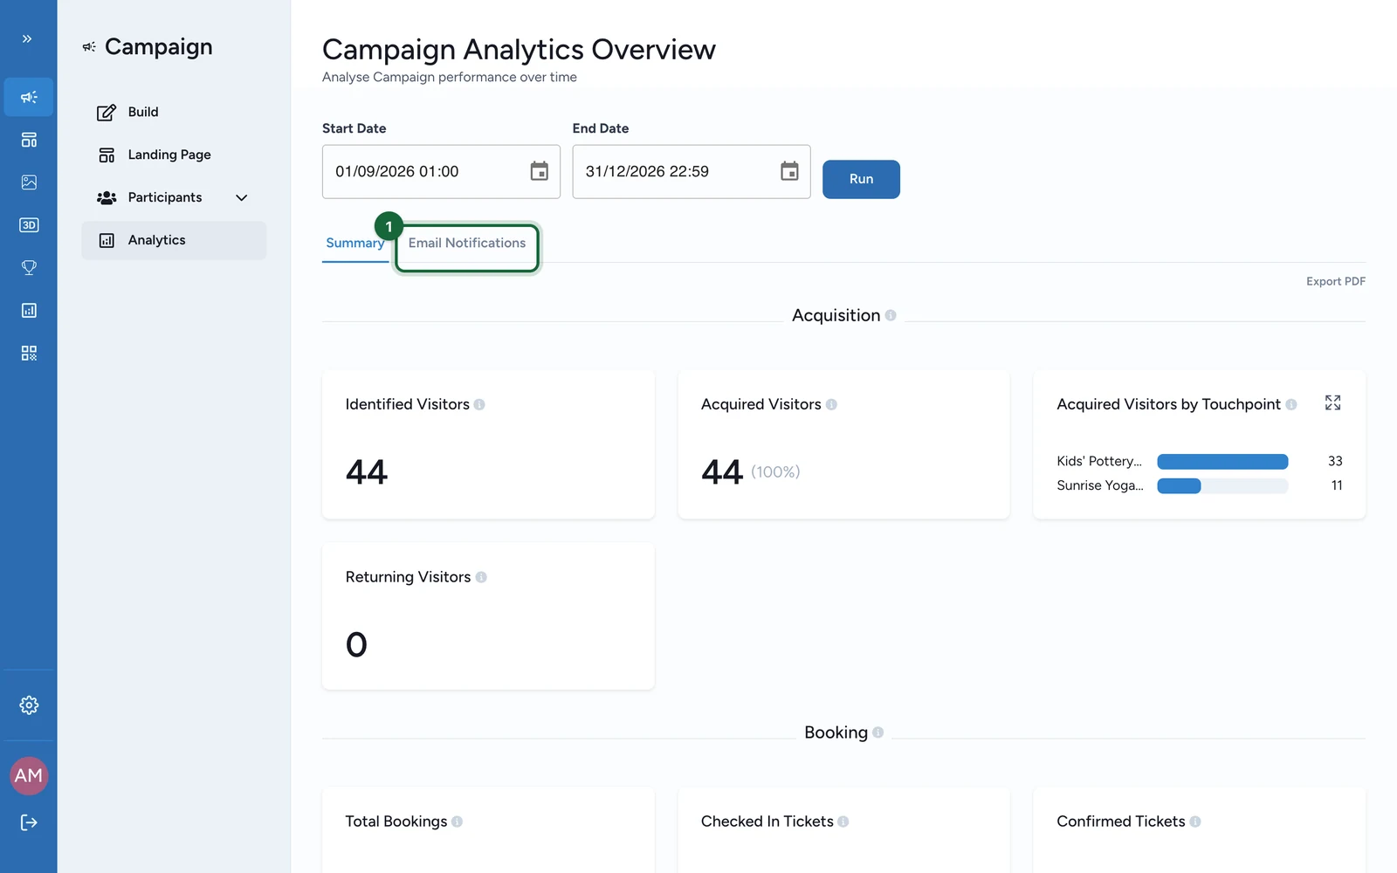Open the 3D icon in the rail
The width and height of the screenshot is (1397, 873).
(29, 225)
